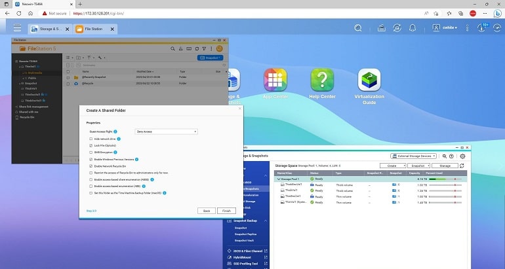The width and height of the screenshot is (505, 269).
Task: Click the search icon in File Station header
Action: coord(172,49)
